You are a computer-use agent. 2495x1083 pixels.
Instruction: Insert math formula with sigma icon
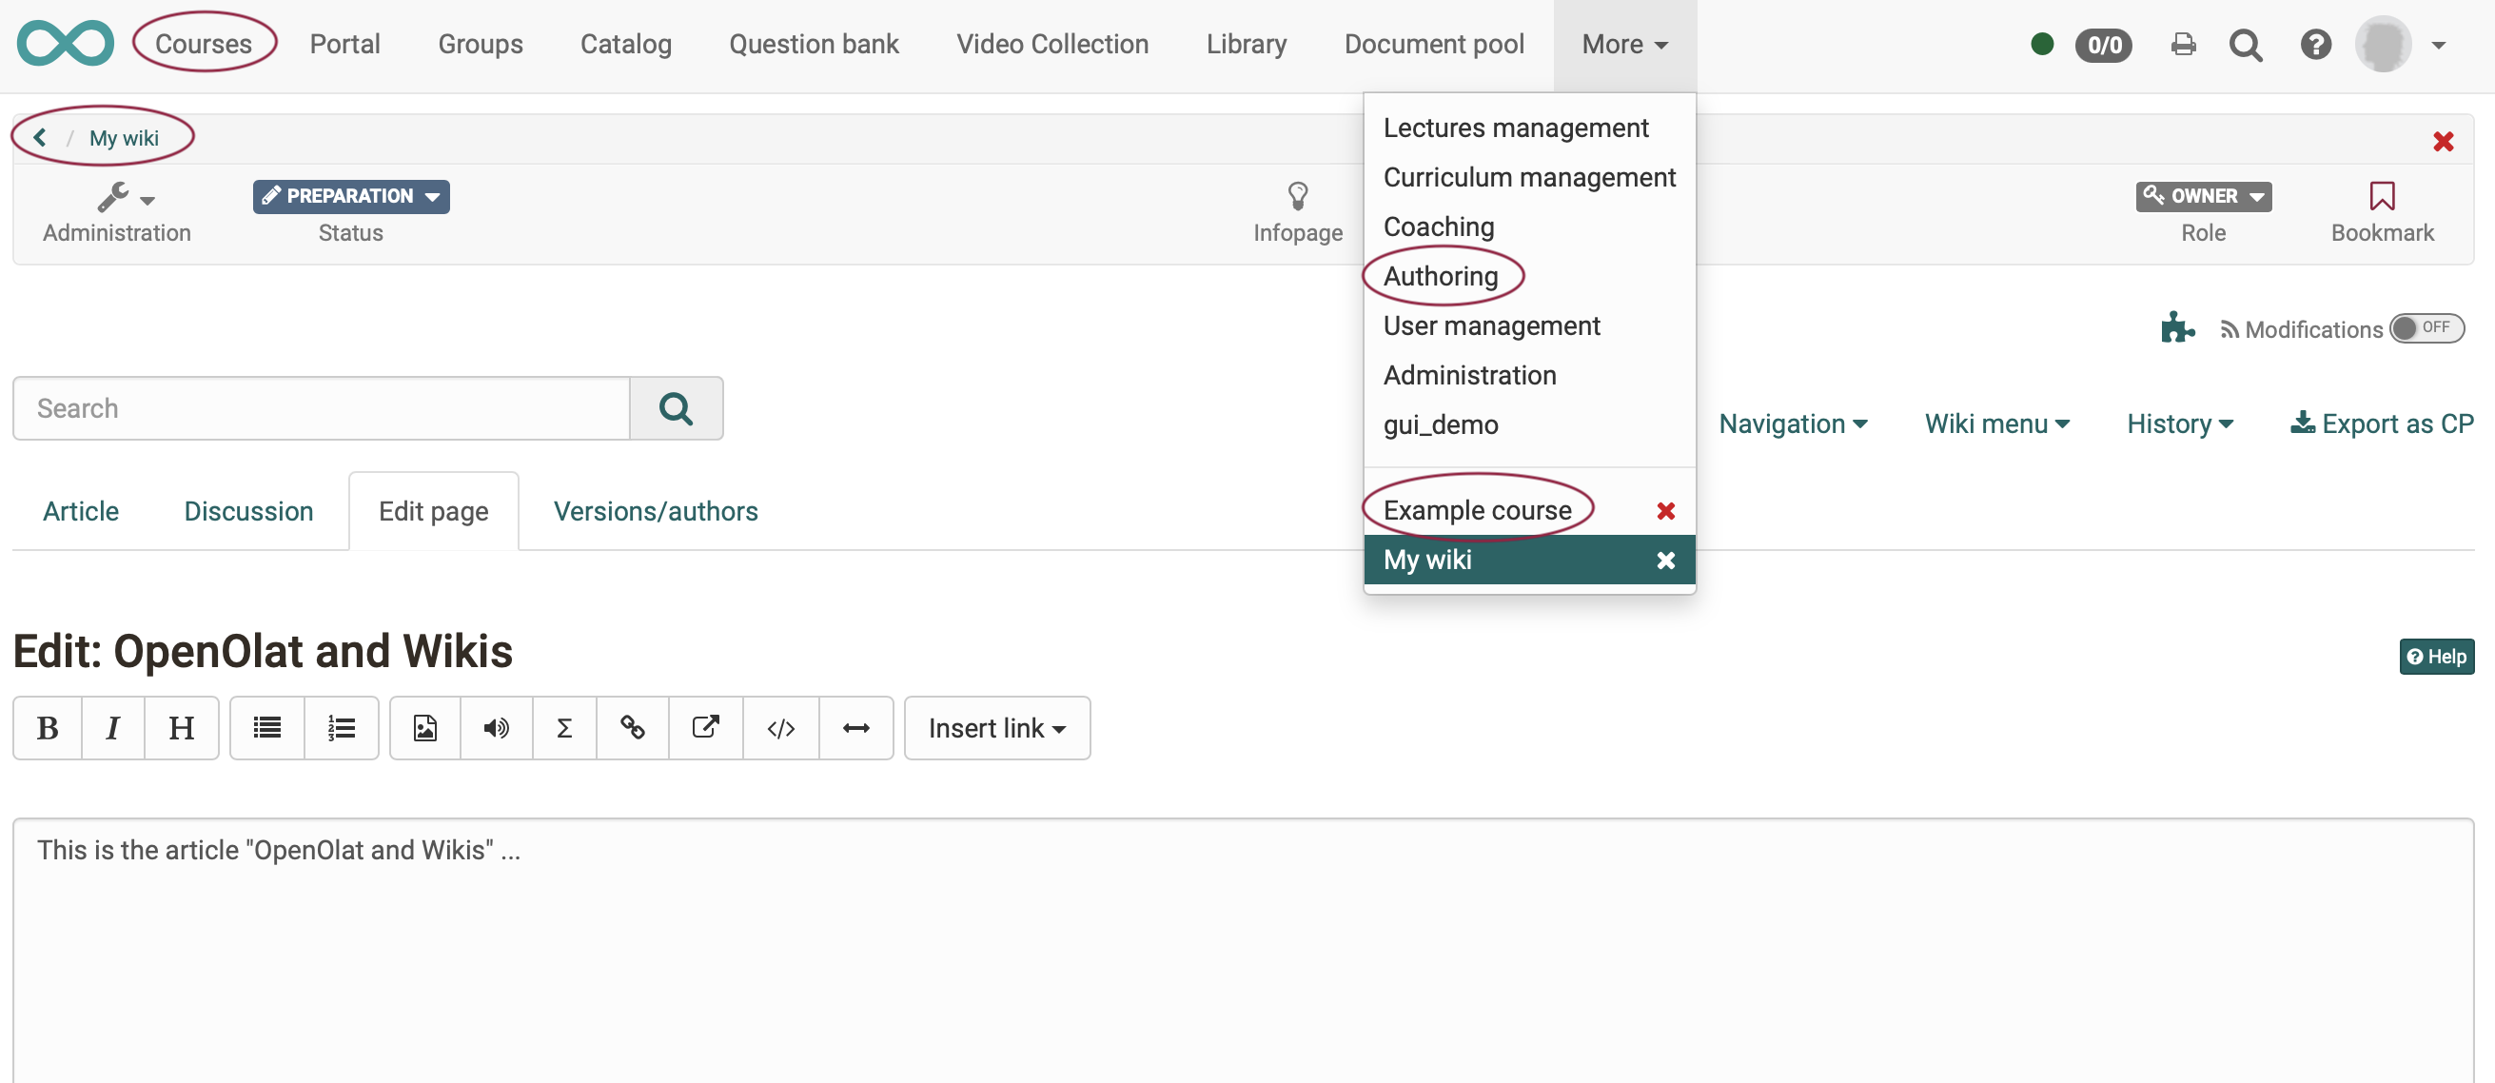click(563, 727)
